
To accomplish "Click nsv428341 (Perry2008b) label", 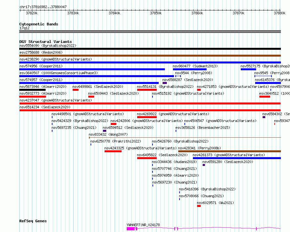I will pyautogui.click(x=199, y=148).
